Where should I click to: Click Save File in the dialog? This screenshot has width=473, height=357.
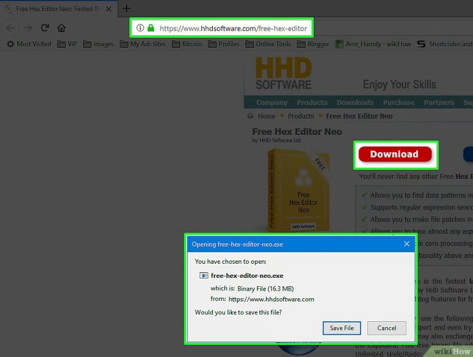point(342,328)
